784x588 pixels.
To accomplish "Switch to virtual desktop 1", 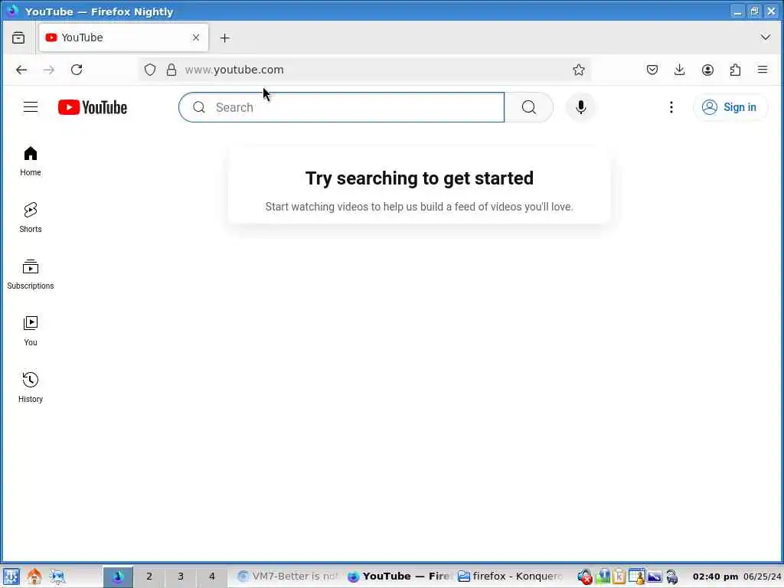I will 118,577.
